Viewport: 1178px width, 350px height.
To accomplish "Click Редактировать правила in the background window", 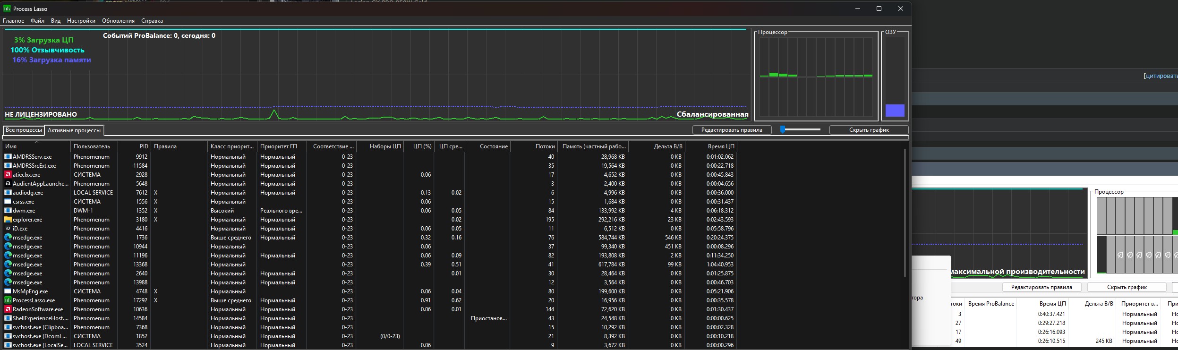I will (x=1041, y=287).
